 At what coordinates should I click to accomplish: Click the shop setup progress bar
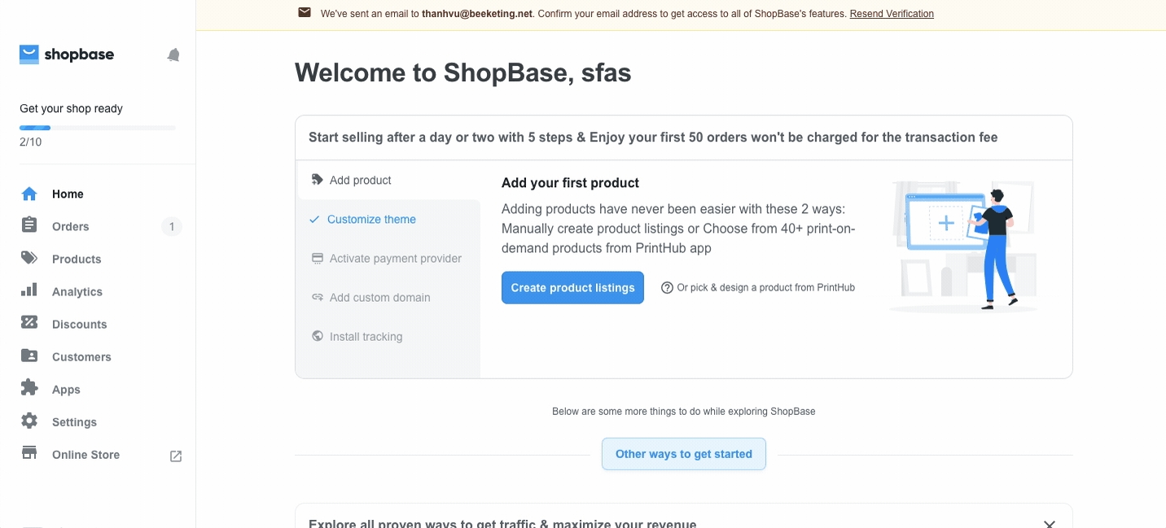[98, 128]
